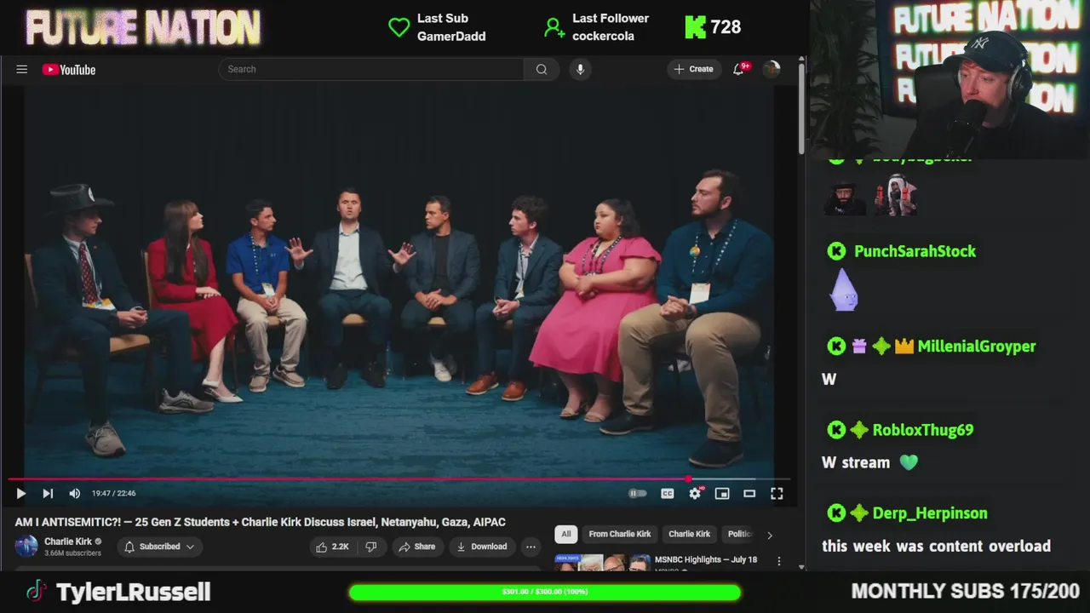This screenshot has height=613, width=1090.
Task: Download the video
Action: tap(481, 547)
